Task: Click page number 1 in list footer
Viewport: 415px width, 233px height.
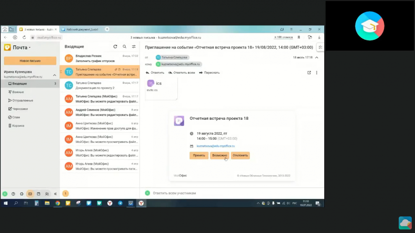Action: (x=65, y=194)
